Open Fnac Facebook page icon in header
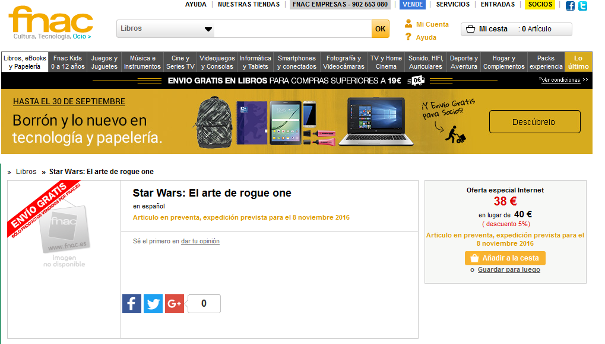The height and width of the screenshot is (344, 605). [570, 6]
